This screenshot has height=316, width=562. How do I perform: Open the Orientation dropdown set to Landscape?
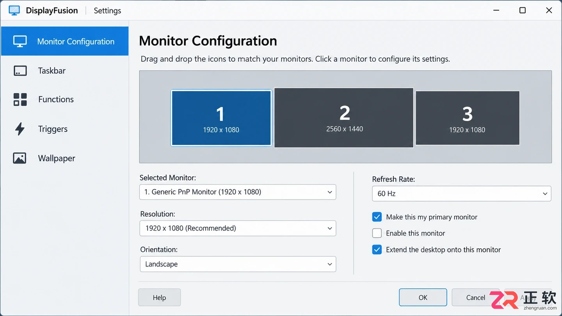coord(238,264)
